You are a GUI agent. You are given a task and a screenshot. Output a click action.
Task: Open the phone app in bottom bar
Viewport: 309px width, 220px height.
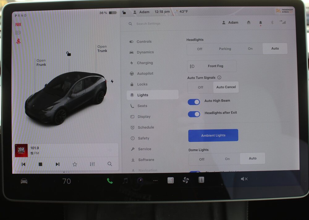click(x=110, y=181)
